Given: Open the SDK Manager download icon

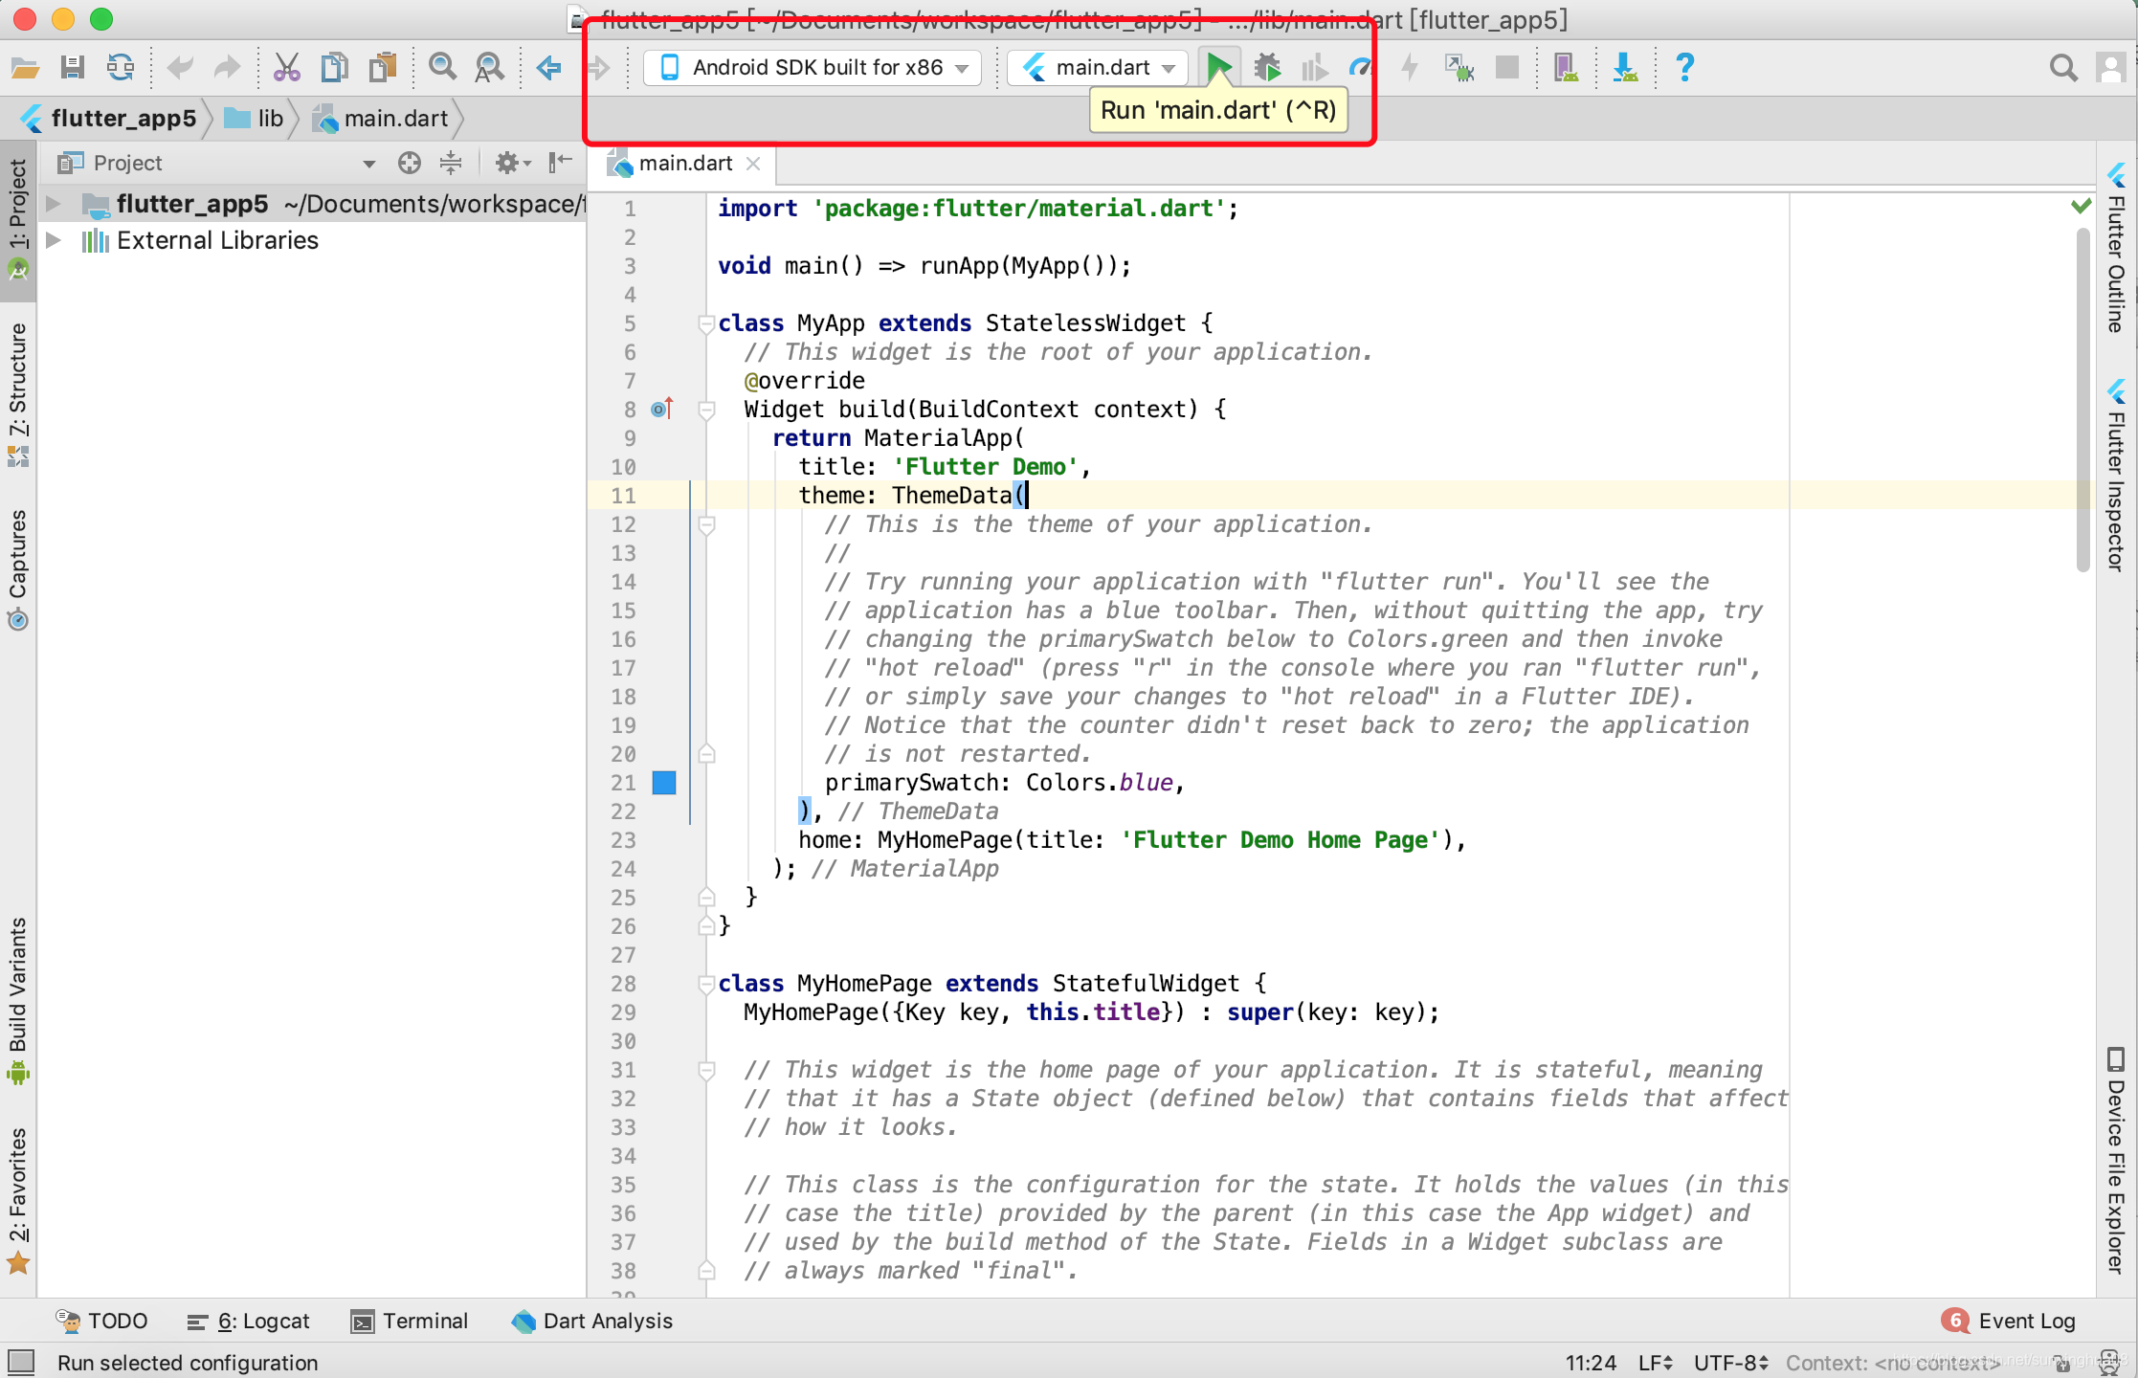Looking at the screenshot, I should click(1625, 67).
